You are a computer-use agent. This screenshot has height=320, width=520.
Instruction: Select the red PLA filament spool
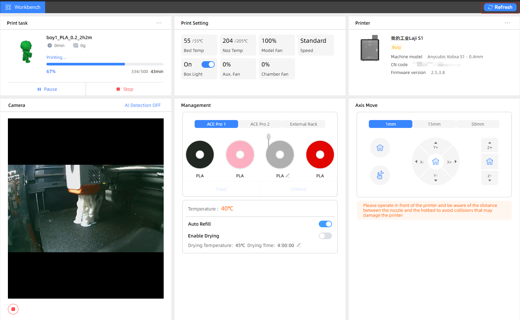coord(320,155)
